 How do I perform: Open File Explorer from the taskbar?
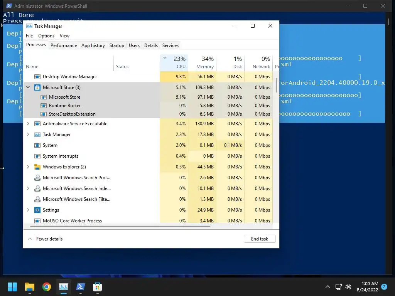tap(29, 287)
